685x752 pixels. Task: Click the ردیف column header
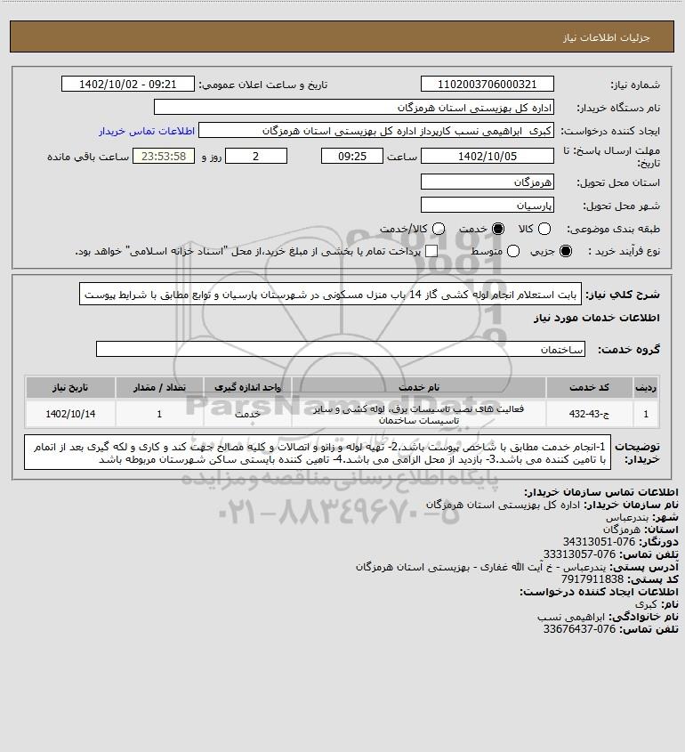646,387
